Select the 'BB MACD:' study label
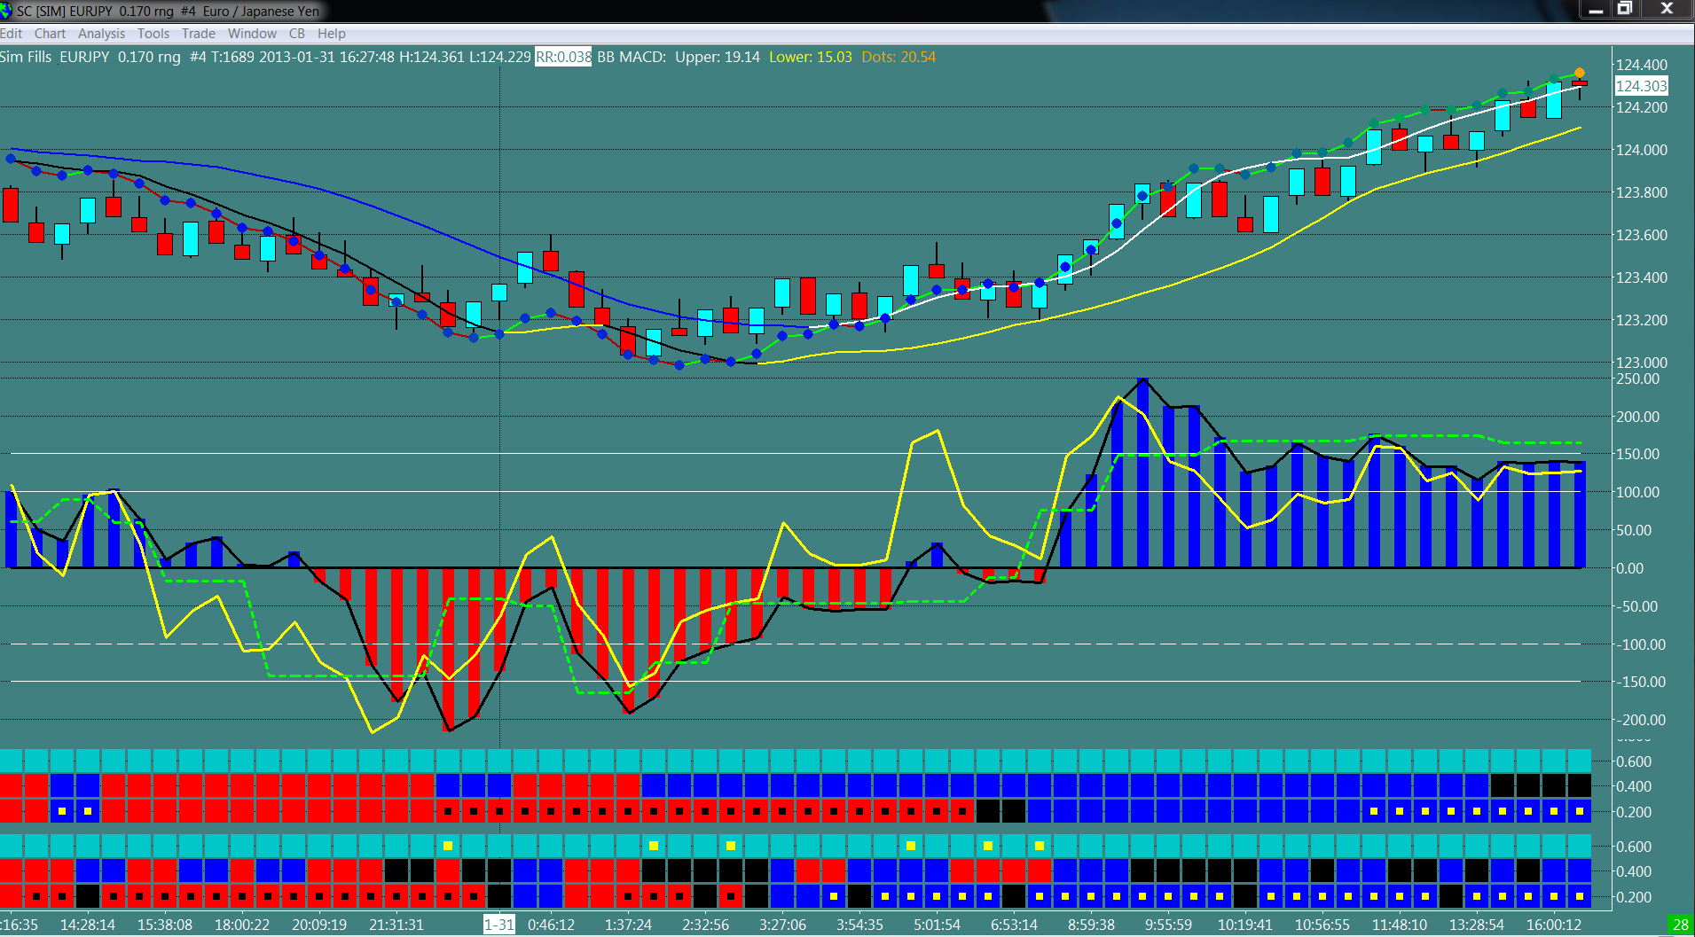The image size is (1695, 937). [632, 57]
